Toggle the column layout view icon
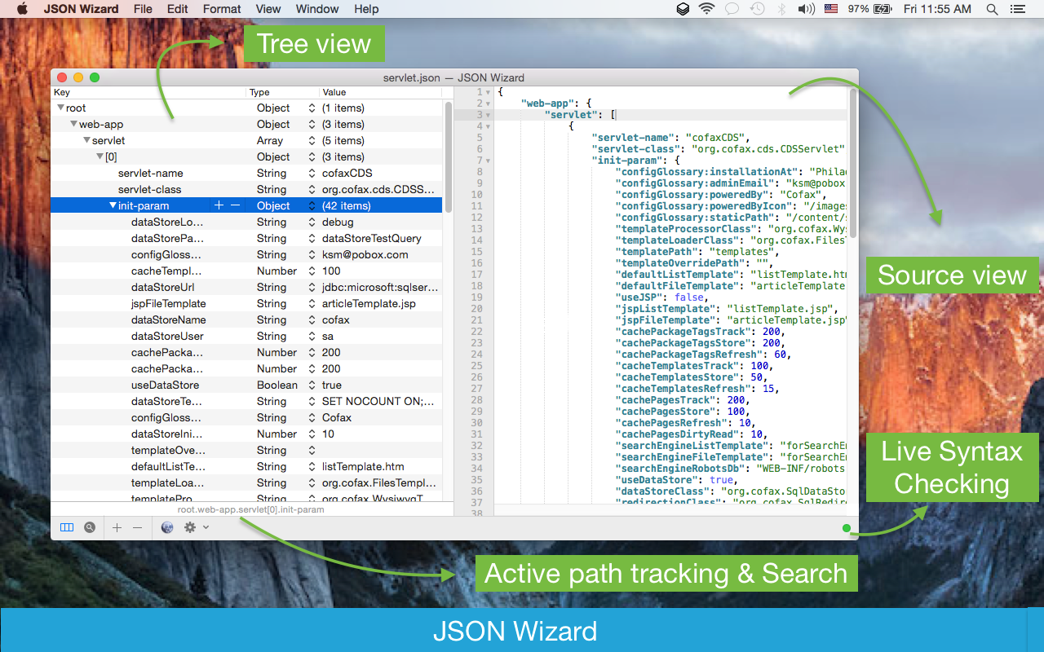The image size is (1044, 652). click(67, 527)
